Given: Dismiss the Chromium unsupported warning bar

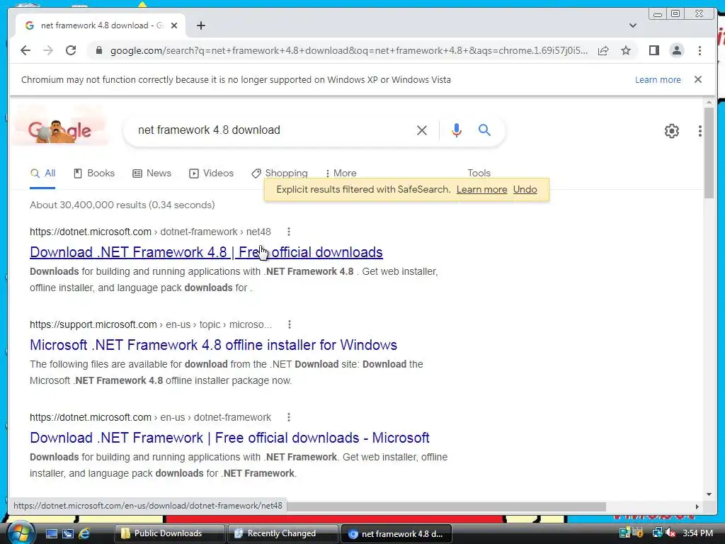Looking at the screenshot, I should click(x=698, y=79).
